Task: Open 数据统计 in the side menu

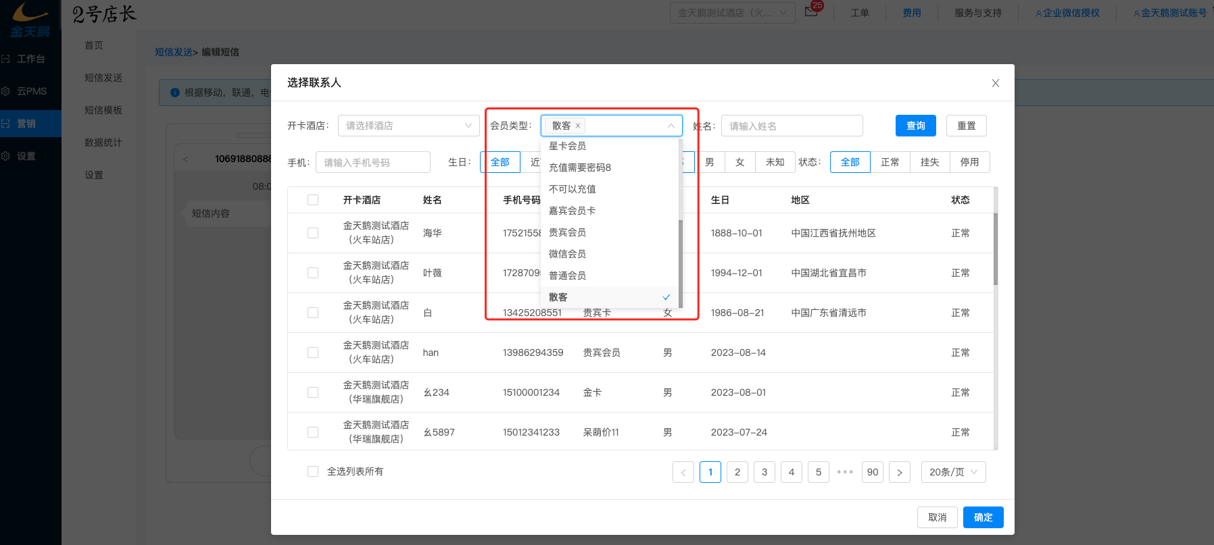Action: [x=103, y=142]
